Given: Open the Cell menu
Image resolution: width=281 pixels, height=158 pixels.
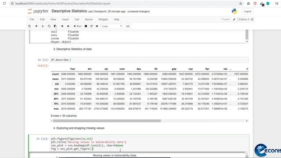Looking at the screenshot, I should click(x=77, y=19).
